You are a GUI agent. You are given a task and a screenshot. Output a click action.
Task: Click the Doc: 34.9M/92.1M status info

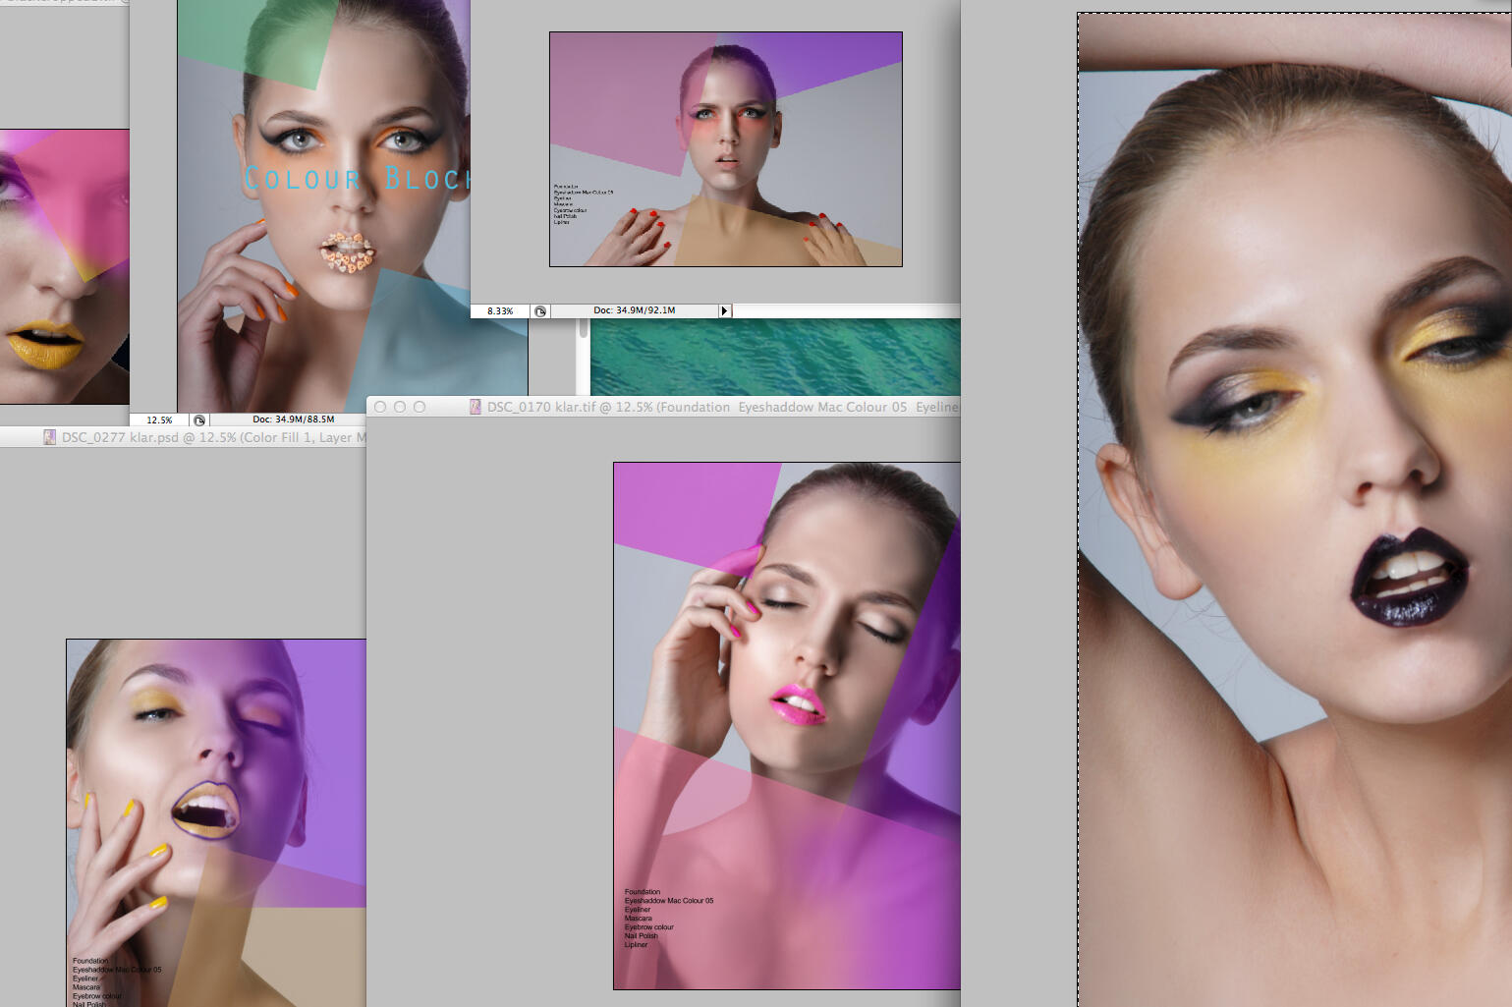[634, 310]
